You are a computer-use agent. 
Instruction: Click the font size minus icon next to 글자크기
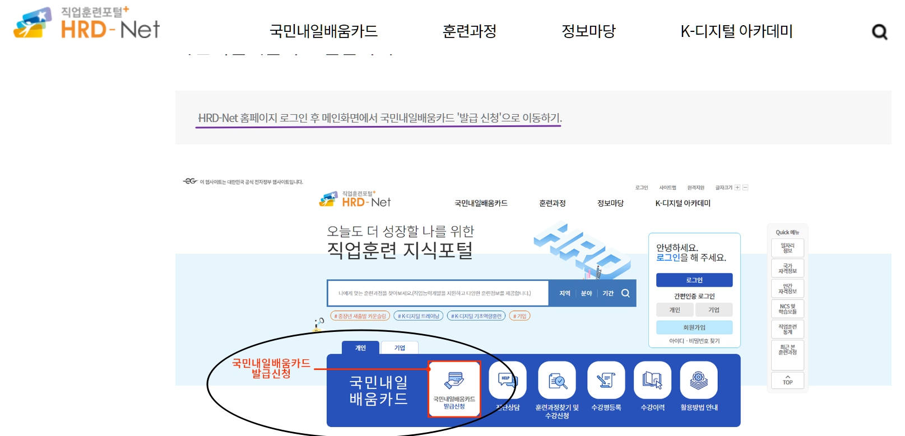point(745,187)
